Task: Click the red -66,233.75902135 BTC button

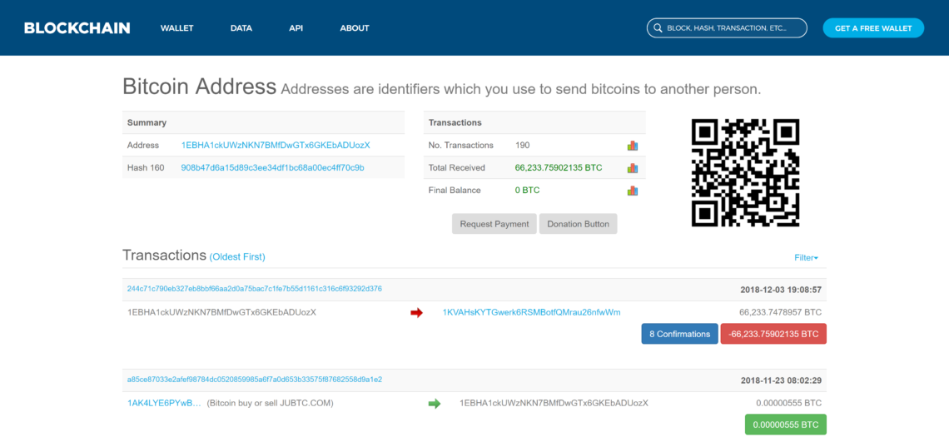Action: pyautogui.click(x=773, y=334)
